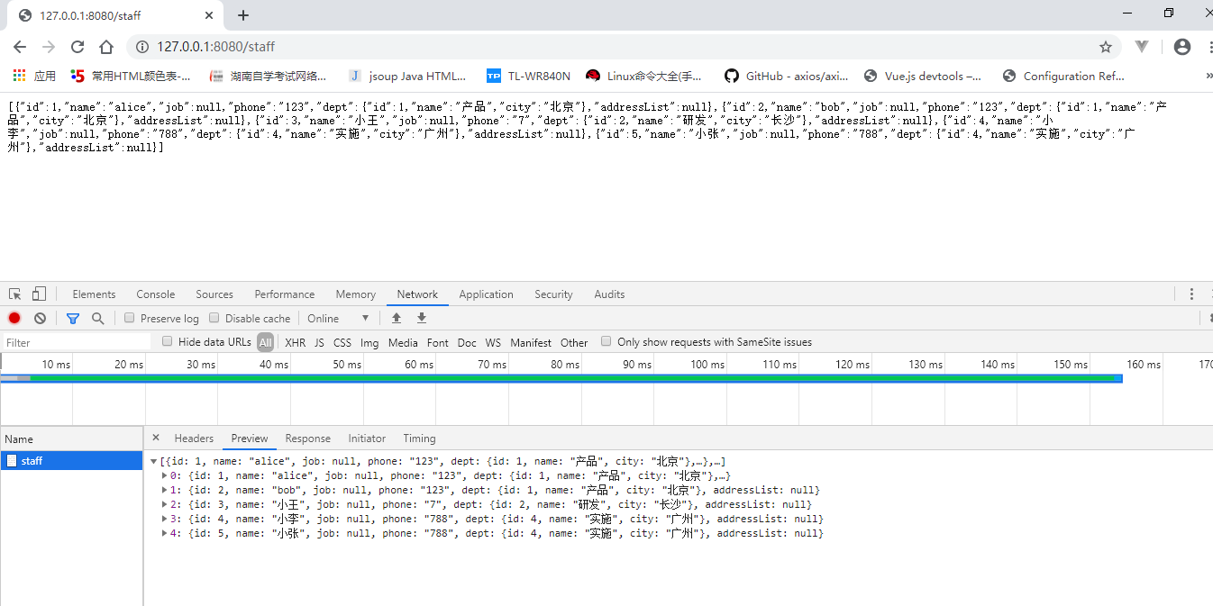Viewport: 1213px width, 606px height.
Task: Open the GitHub - axios bookmark
Action: (x=787, y=76)
